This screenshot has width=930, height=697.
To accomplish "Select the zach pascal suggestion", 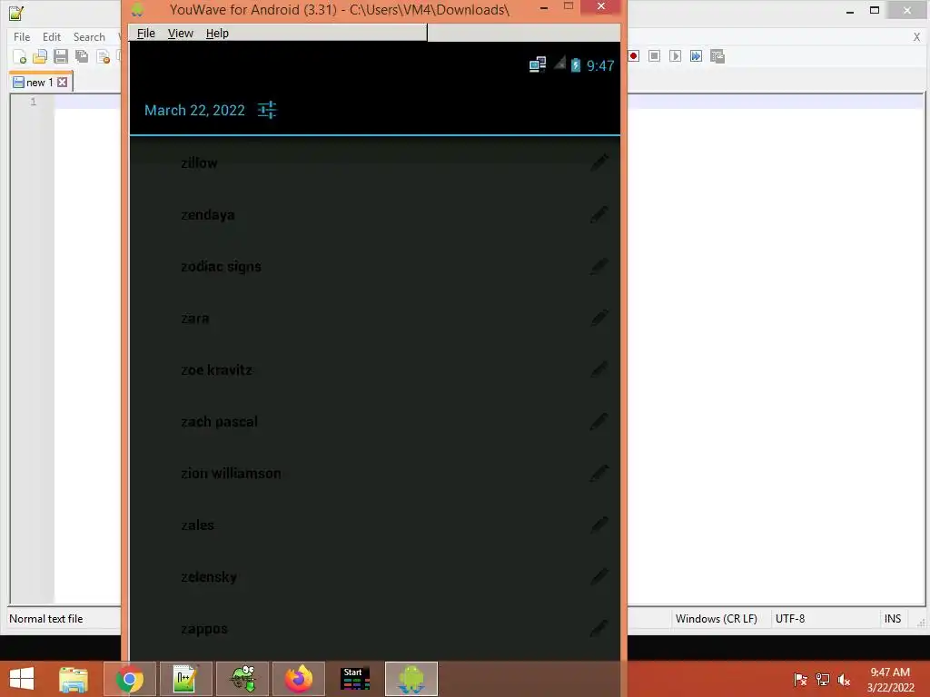I will pos(219,422).
